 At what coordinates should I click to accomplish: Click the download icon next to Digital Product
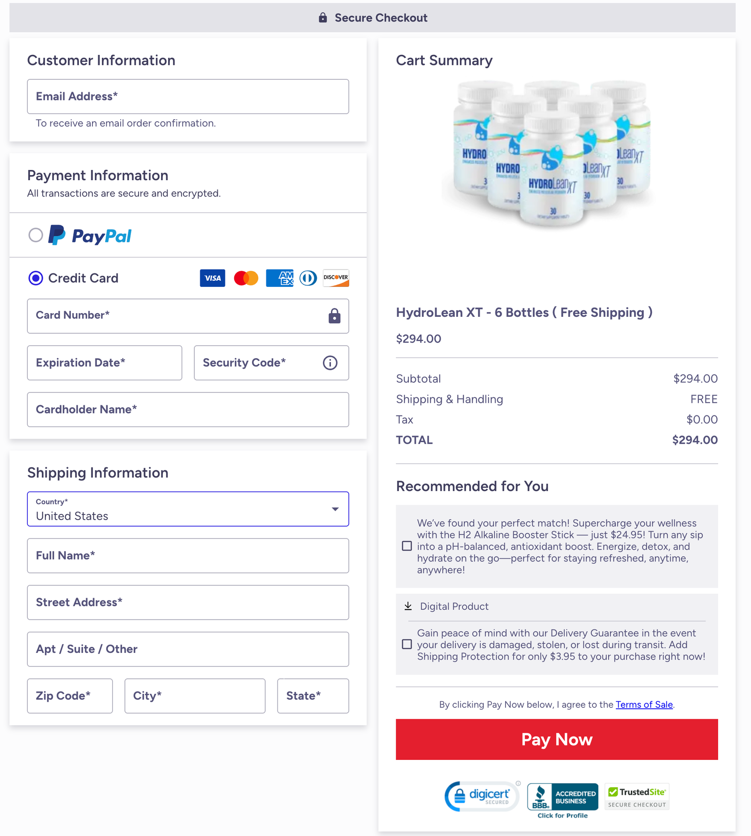(x=407, y=606)
